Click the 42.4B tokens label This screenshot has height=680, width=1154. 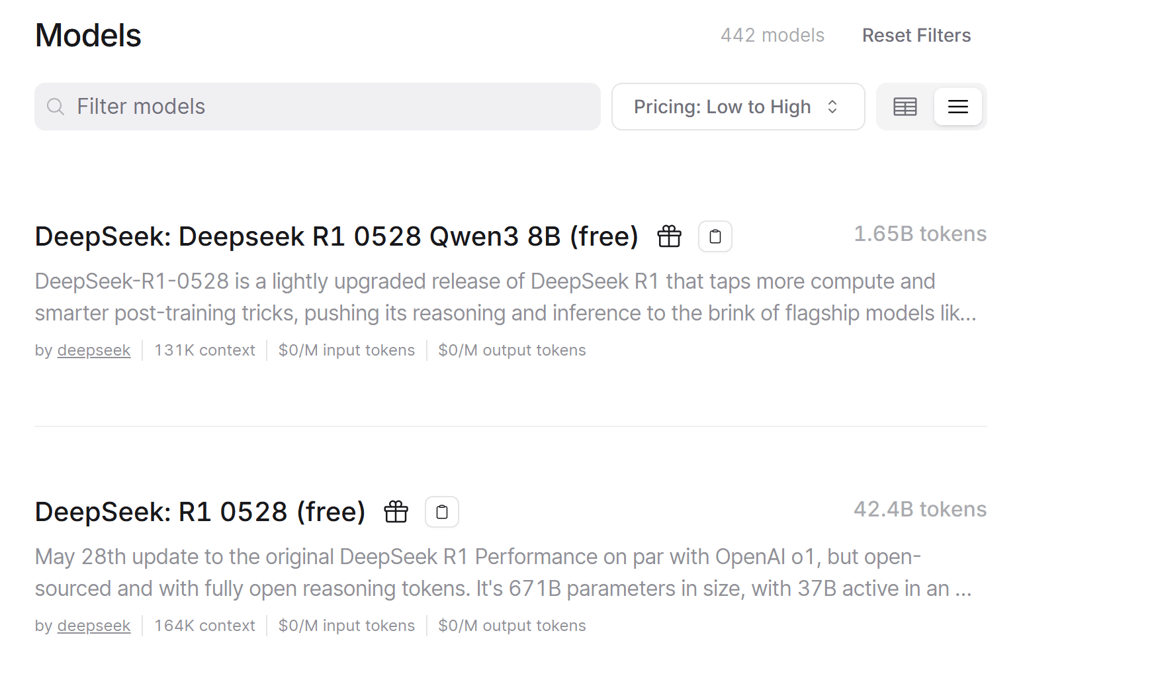tap(920, 509)
